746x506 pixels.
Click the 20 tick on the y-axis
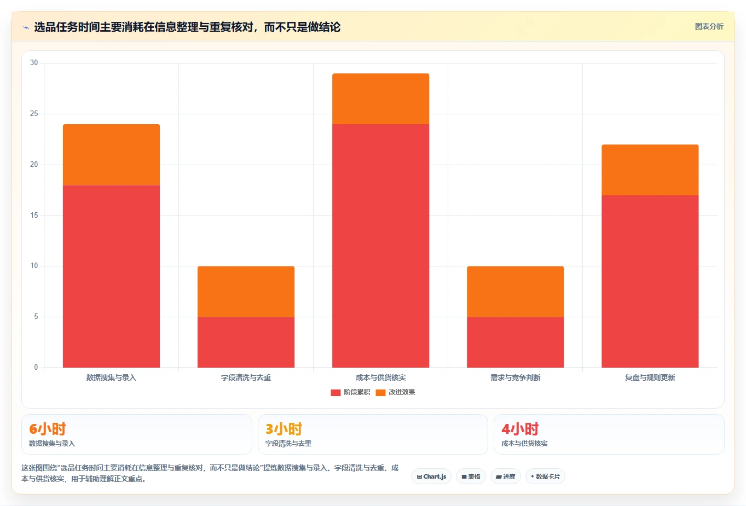click(x=34, y=165)
